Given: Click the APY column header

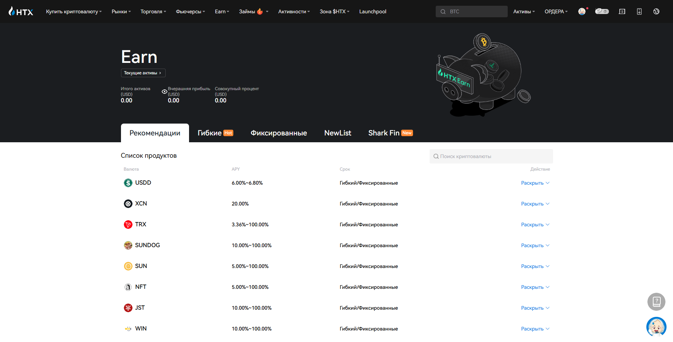Looking at the screenshot, I should click(235, 169).
